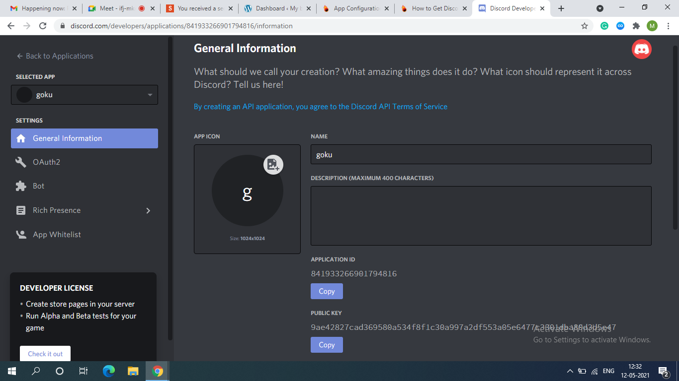Screen dimensions: 679x381
Task: Click into the Description text area
Action: coord(481,216)
